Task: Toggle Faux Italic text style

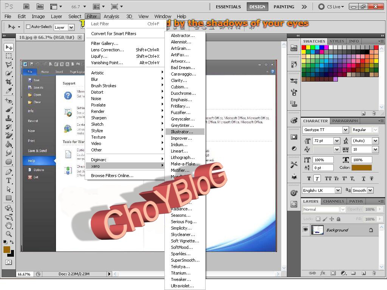Action: tap(317, 178)
